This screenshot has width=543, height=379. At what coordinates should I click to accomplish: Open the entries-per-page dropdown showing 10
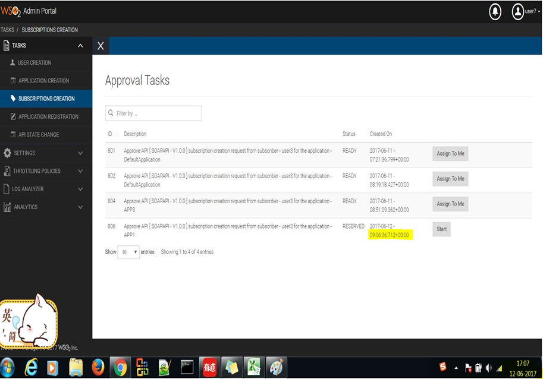128,252
